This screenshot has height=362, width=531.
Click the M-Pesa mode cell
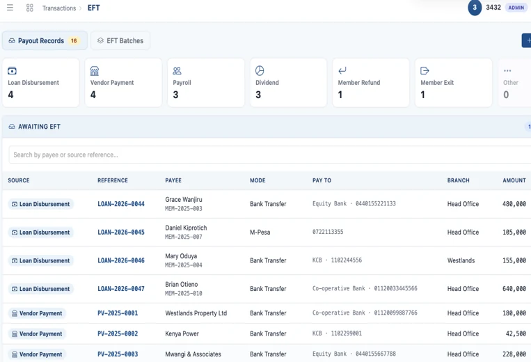point(260,233)
